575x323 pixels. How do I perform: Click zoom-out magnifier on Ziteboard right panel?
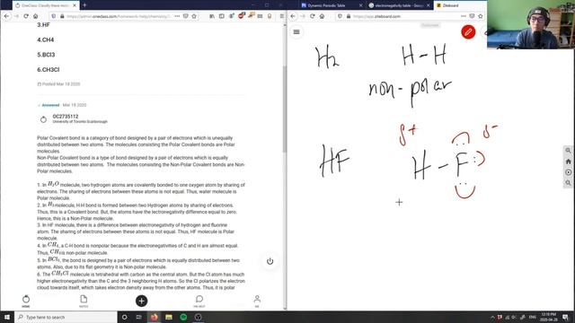click(568, 183)
